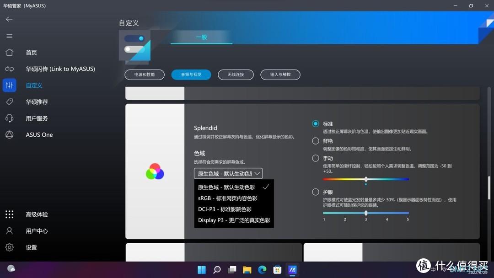Click the vertical scrollbar thumb
Screen dimensions: 494x278
489,187
